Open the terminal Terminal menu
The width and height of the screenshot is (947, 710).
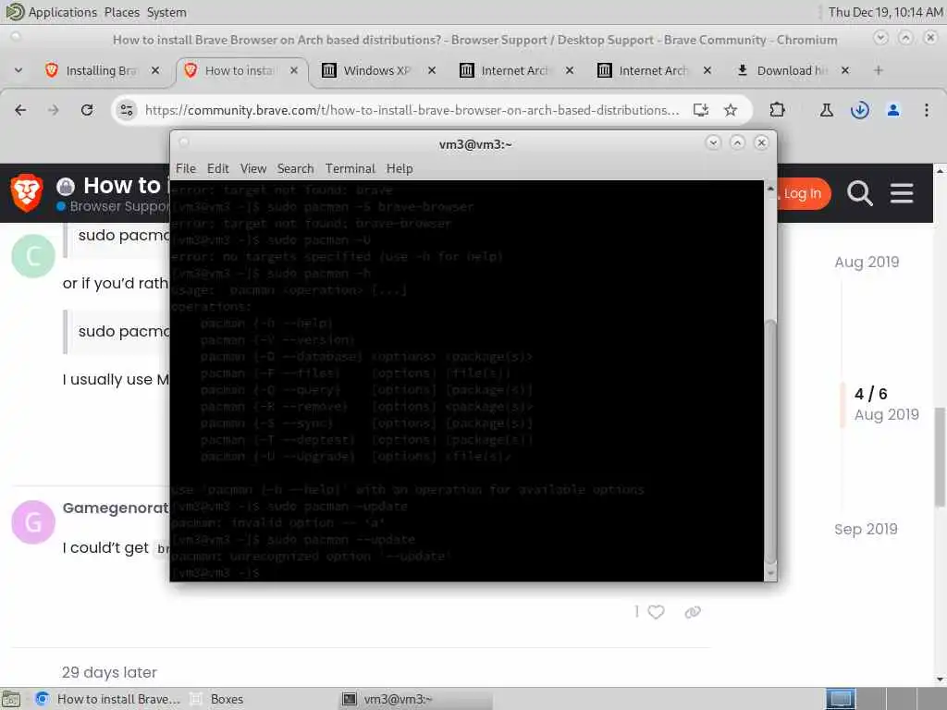(x=351, y=168)
